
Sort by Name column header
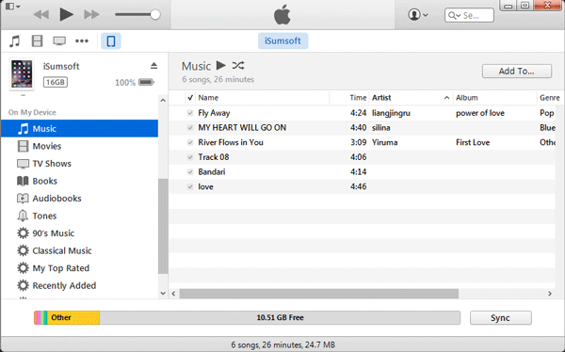[263, 98]
